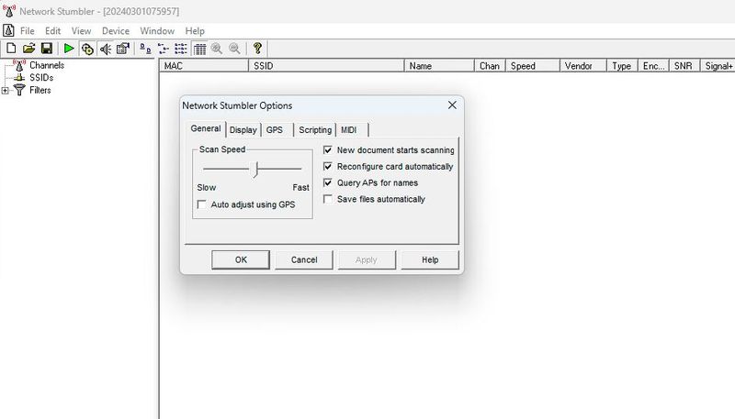735x419 pixels.
Task: Cancel the options dialog
Action: [x=304, y=260]
